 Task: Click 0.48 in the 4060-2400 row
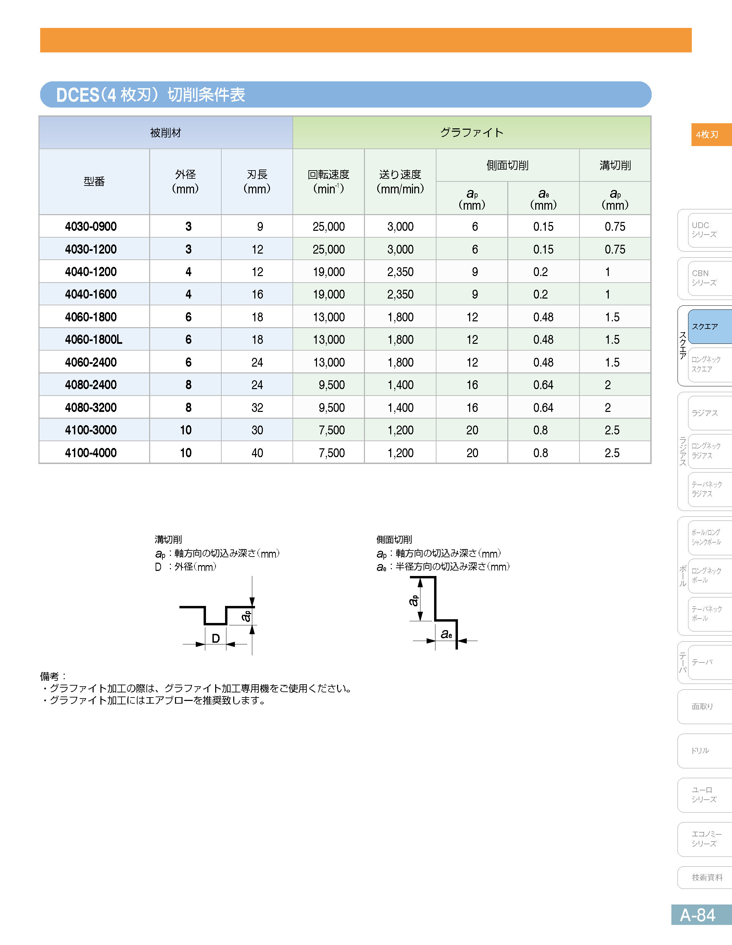pyautogui.click(x=543, y=363)
